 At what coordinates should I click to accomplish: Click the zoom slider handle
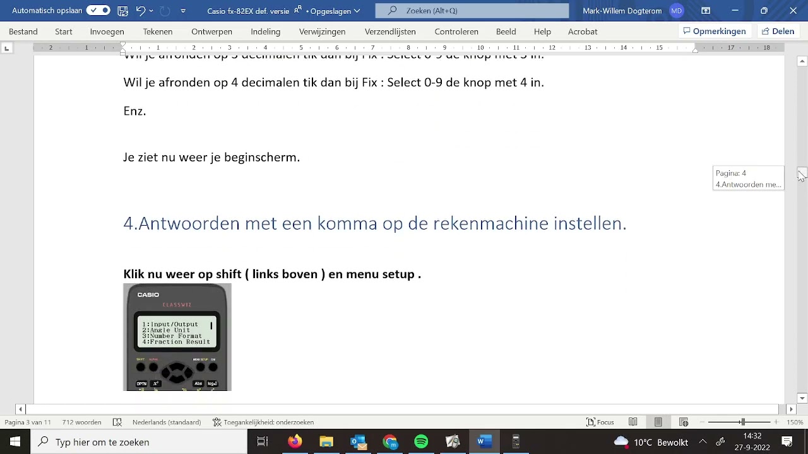point(743,422)
